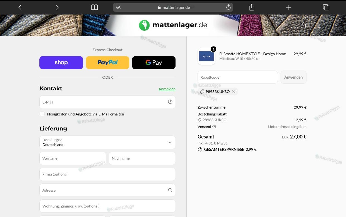346x217 pixels.
Task: Click the Firma (optional) field
Action: pos(107,174)
